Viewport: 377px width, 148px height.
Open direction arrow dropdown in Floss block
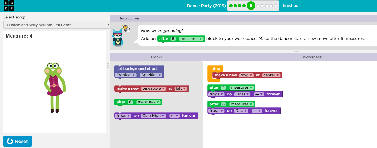pyautogui.click(x=259, y=94)
